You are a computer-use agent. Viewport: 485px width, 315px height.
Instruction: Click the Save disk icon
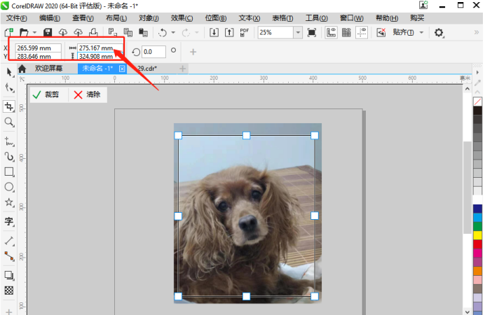[48, 33]
